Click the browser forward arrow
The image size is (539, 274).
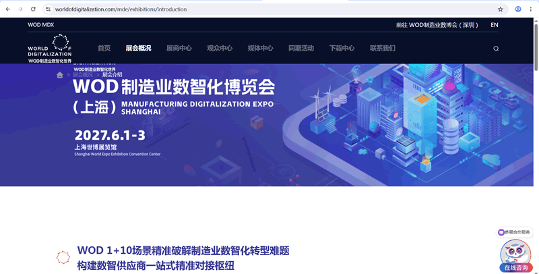[21, 9]
